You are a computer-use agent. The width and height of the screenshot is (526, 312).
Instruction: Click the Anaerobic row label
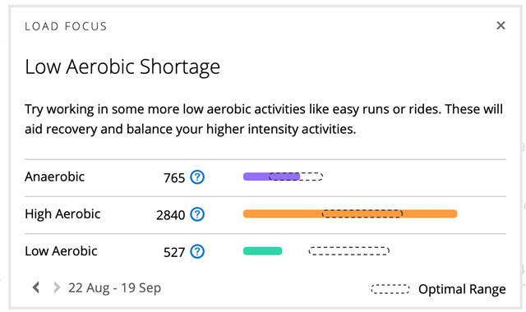(x=55, y=177)
